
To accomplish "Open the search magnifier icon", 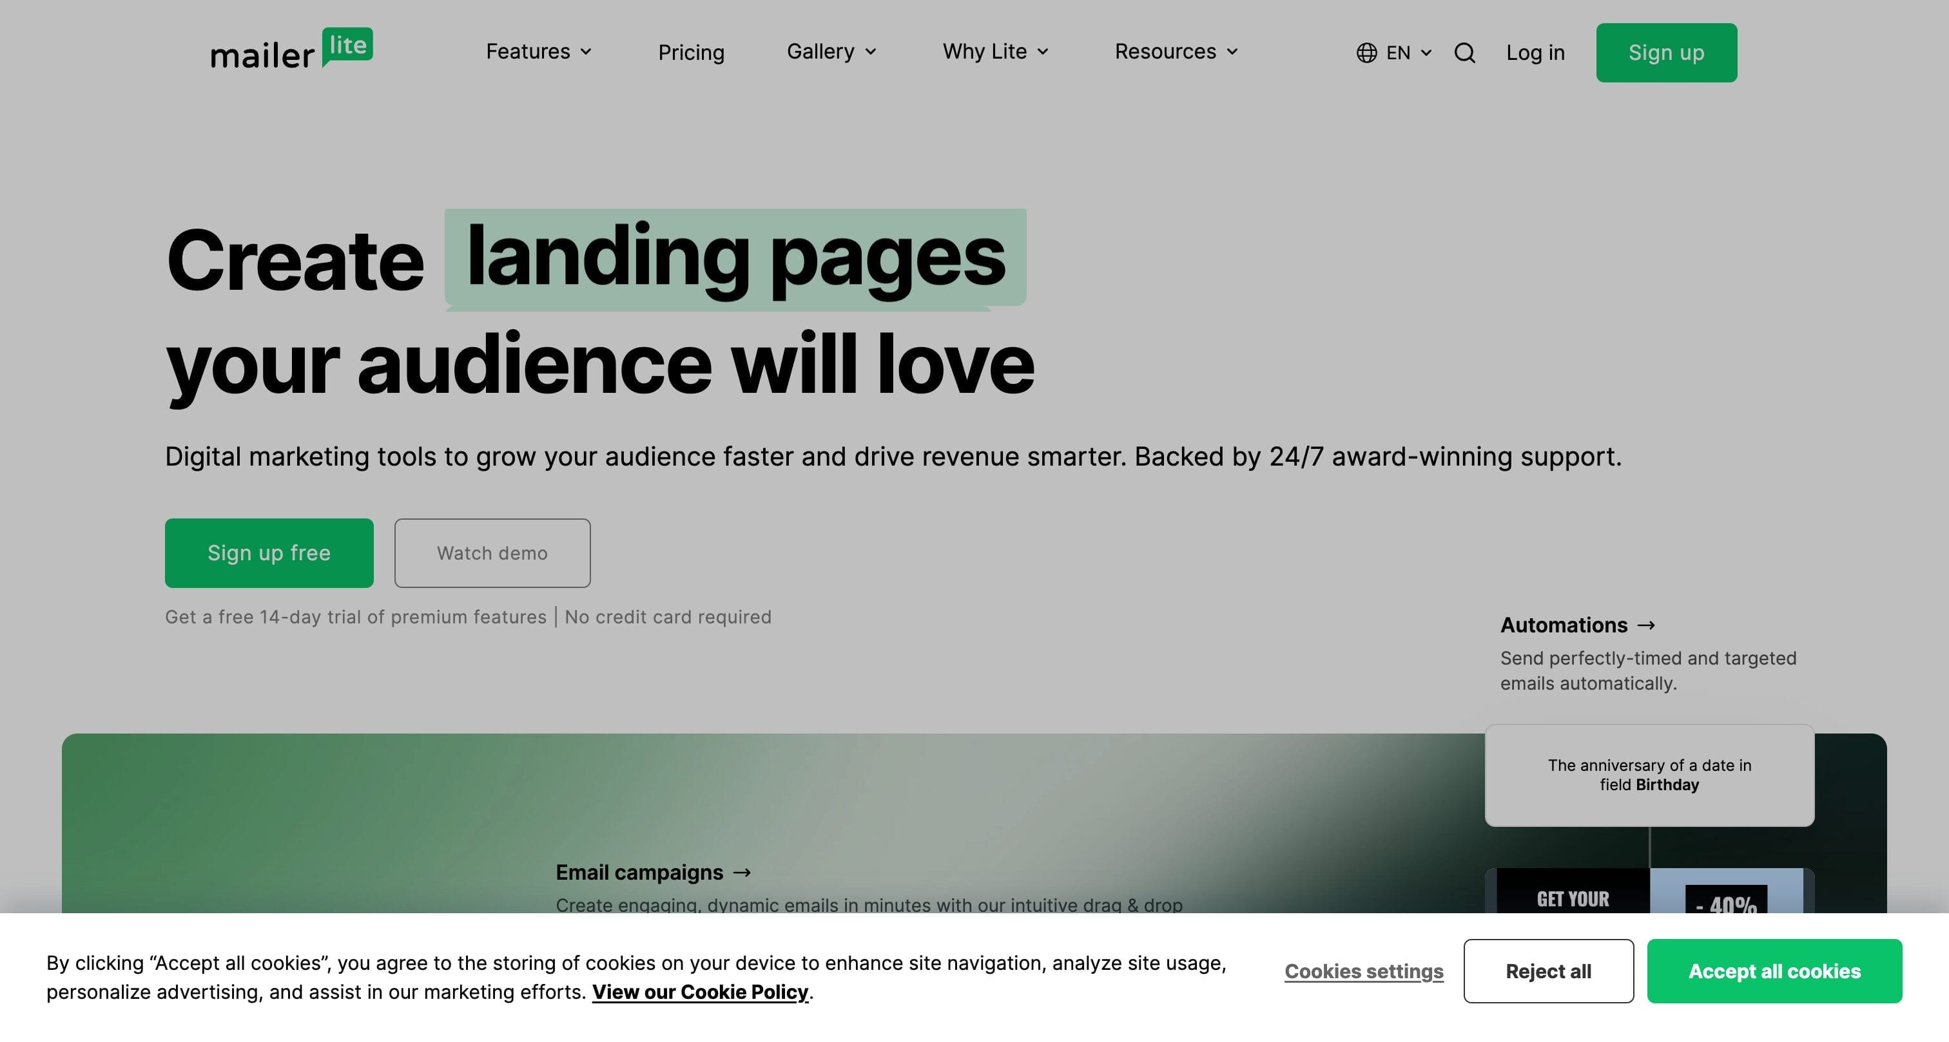I will (1465, 53).
